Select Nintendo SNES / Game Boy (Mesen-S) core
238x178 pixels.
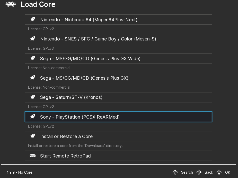click(98, 39)
